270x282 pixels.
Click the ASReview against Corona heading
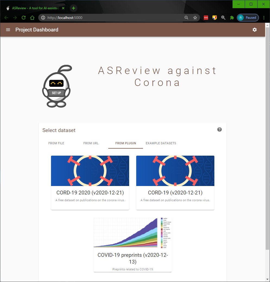[157, 76]
